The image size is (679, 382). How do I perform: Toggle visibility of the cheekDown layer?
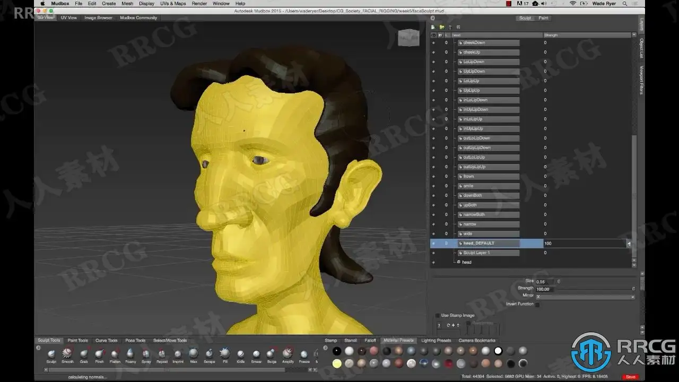click(433, 42)
